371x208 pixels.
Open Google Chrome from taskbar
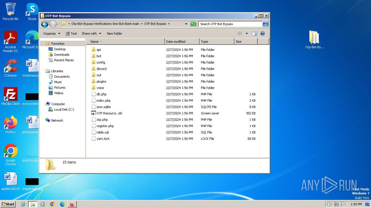[52, 204]
